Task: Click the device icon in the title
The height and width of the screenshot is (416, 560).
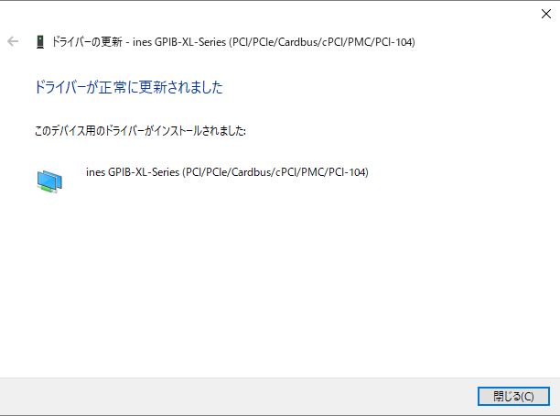Action: 40,42
